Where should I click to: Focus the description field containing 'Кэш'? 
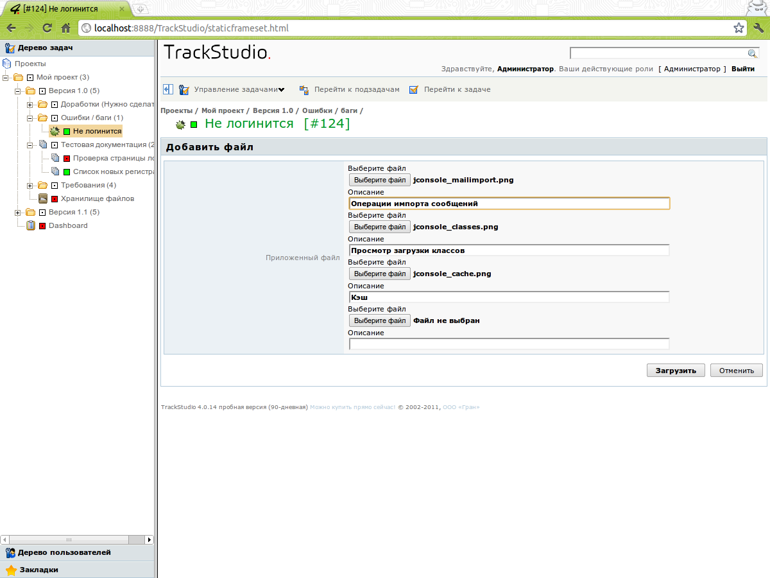[509, 297]
